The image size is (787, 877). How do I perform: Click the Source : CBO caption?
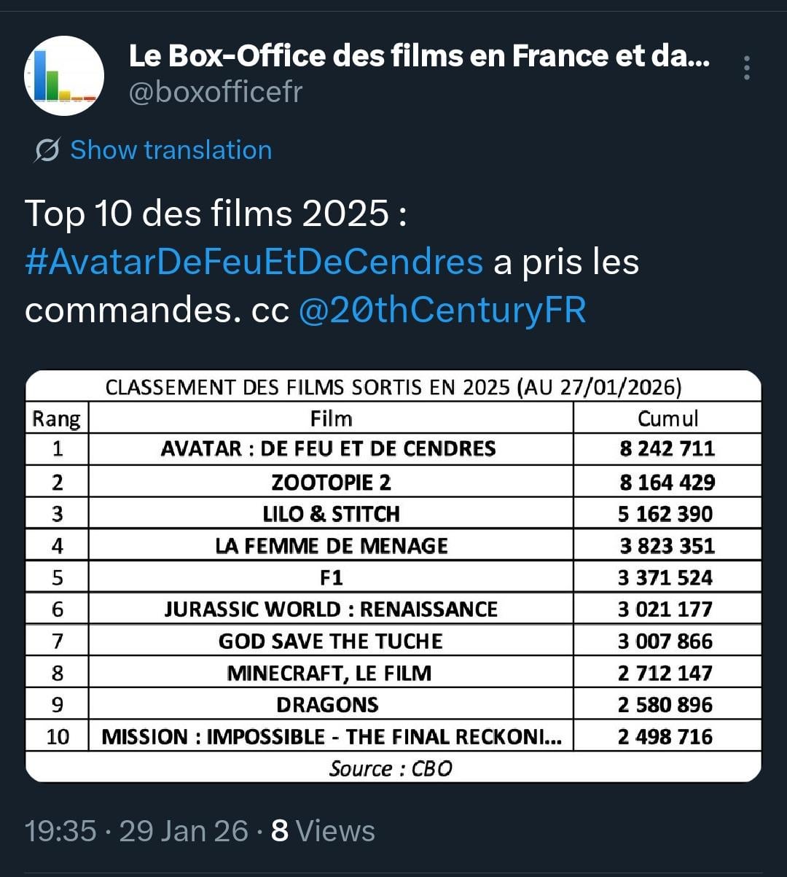(391, 768)
